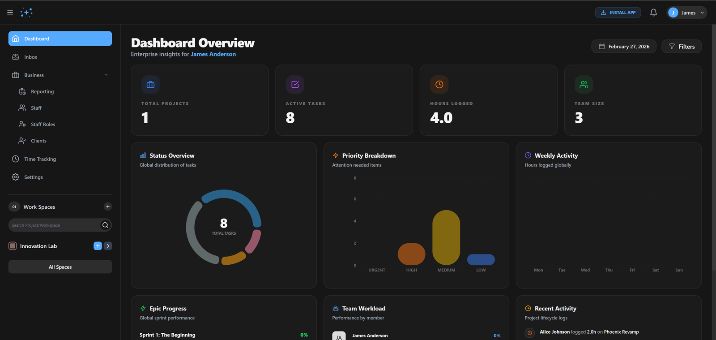The width and height of the screenshot is (716, 340).
Task: Add new workspace with plus icon
Action: click(x=107, y=207)
